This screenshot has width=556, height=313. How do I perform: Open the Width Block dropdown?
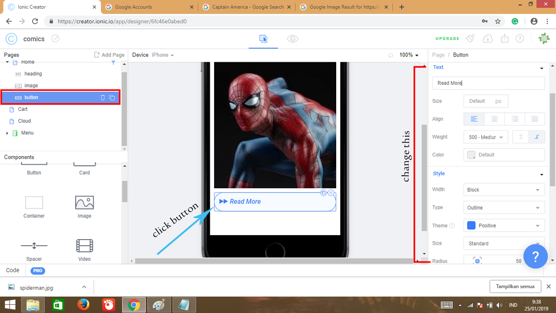(x=504, y=190)
